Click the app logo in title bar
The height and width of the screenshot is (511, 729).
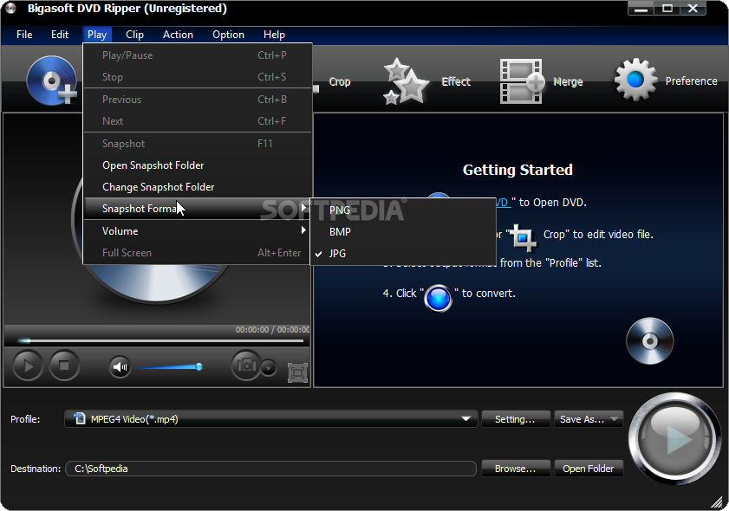click(x=11, y=8)
